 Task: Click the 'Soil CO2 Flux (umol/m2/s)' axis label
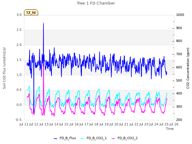click(x=4, y=68)
